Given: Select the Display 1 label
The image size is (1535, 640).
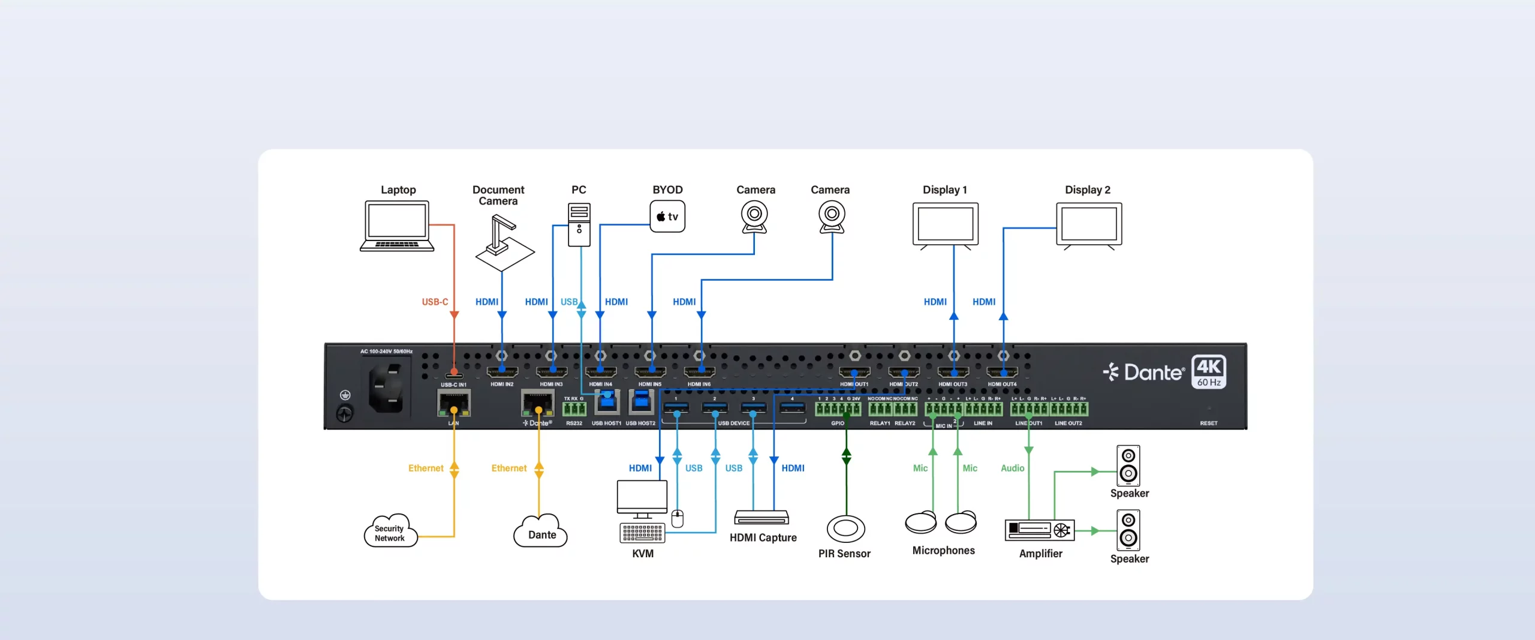Looking at the screenshot, I should click(945, 190).
